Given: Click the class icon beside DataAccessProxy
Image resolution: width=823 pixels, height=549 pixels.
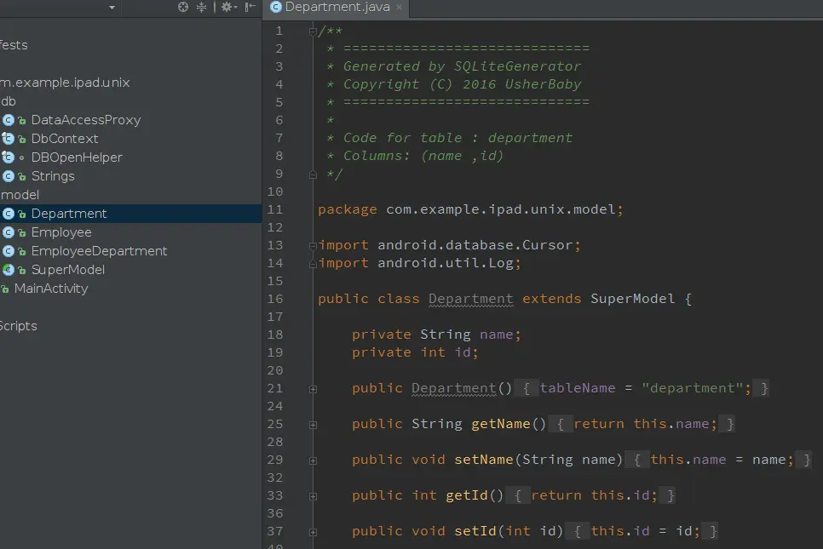Looking at the screenshot, I should pos(9,120).
